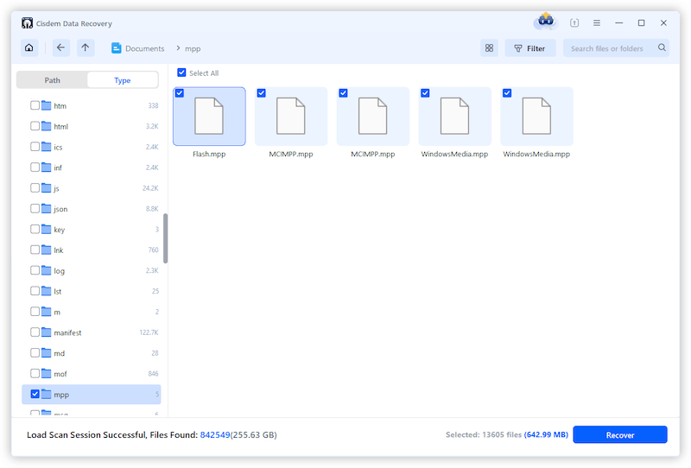Click the manifest count 122.7K
The width and height of the screenshot is (691, 468).
click(x=149, y=332)
